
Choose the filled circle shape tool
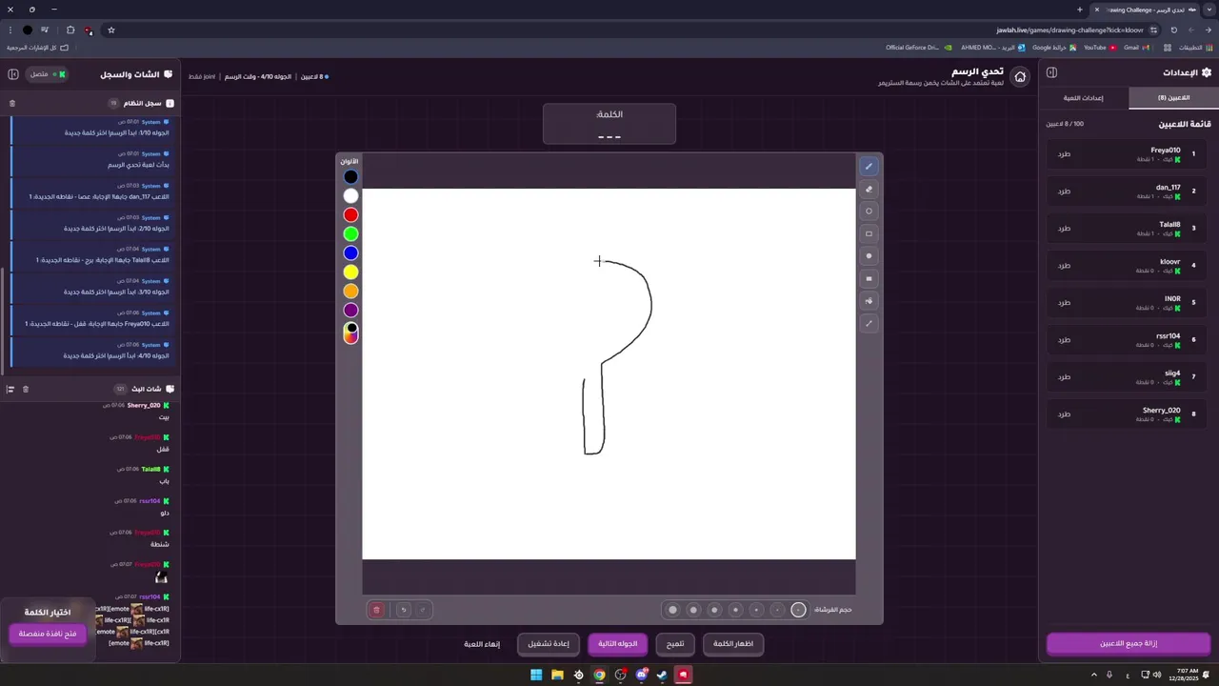coord(869,256)
